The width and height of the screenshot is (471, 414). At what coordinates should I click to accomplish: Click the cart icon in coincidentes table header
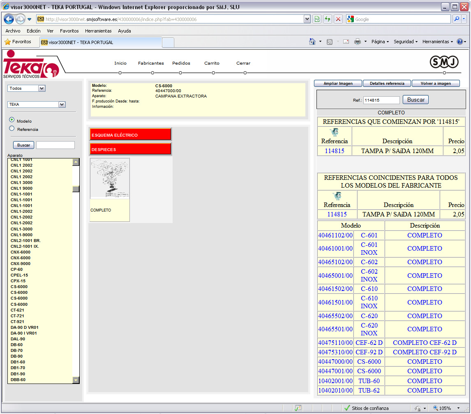[337, 196]
